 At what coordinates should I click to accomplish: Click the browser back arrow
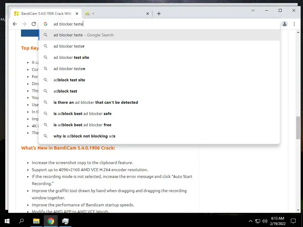pyautogui.click(x=15, y=24)
